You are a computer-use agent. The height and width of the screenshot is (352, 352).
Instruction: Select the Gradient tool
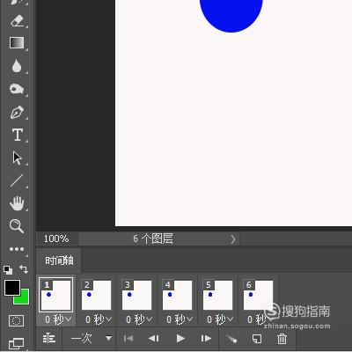(17, 43)
